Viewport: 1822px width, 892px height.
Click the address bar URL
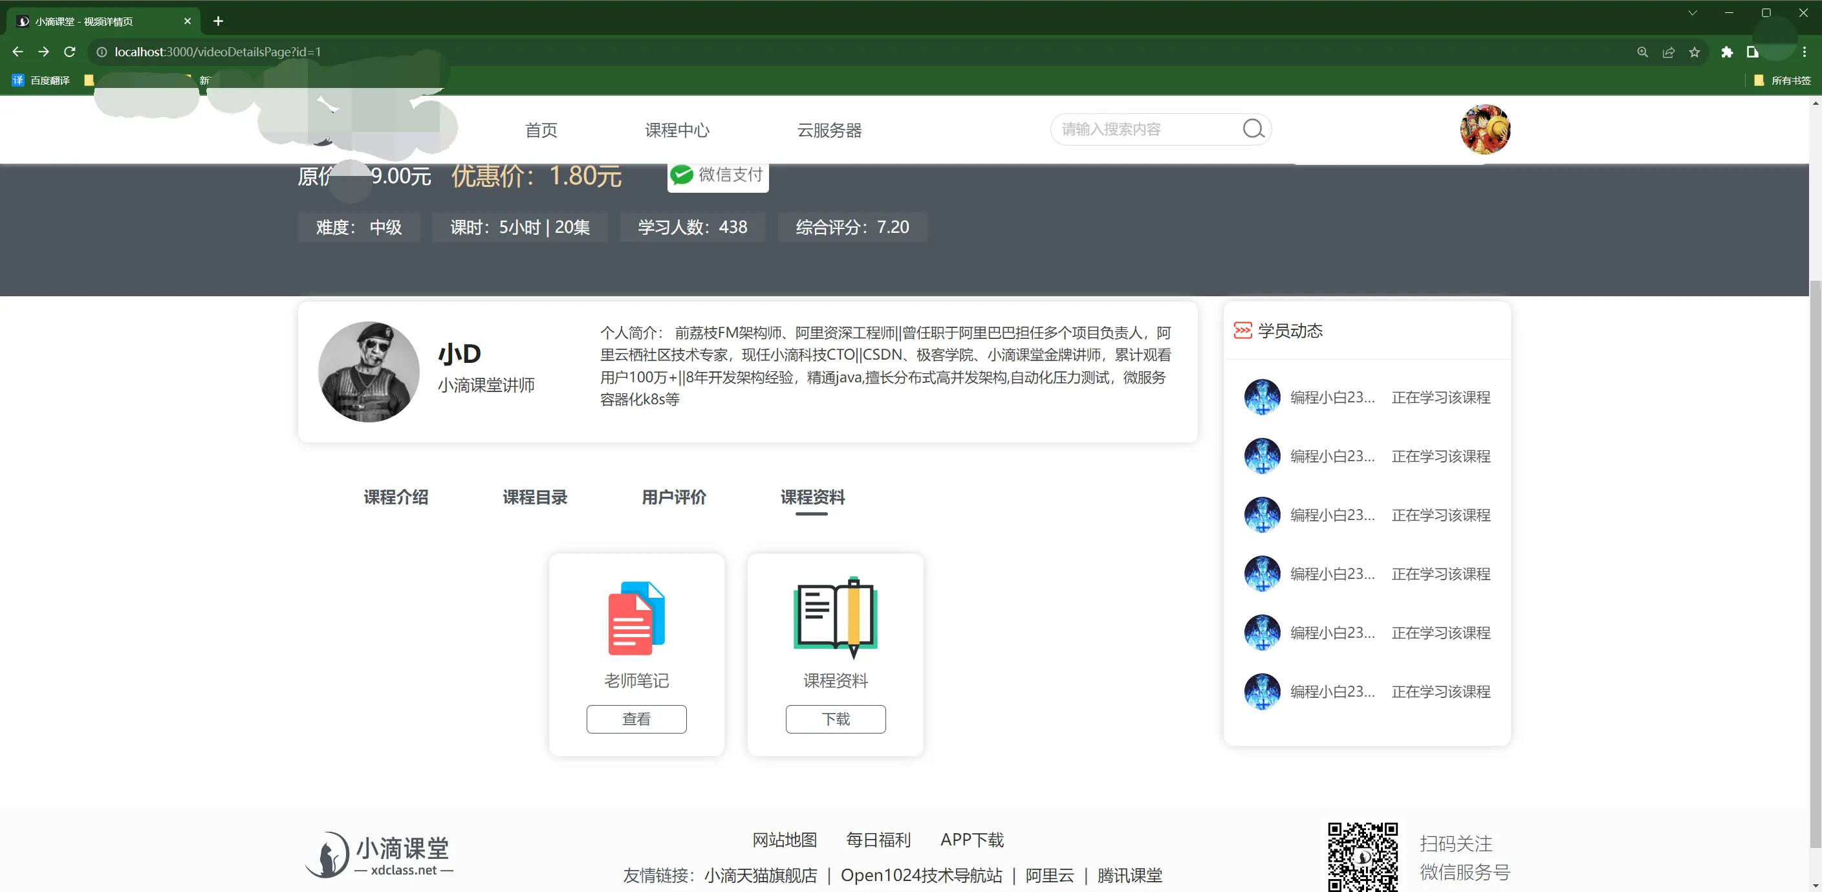click(218, 52)
